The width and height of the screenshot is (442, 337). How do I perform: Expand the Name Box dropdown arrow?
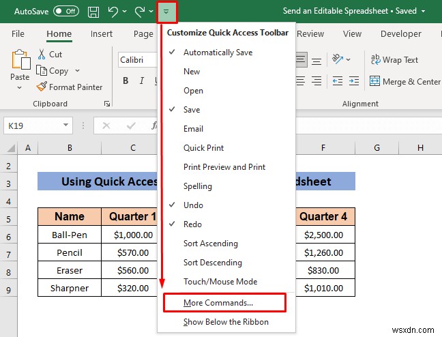pyautogui.click(x=66, y=126)
